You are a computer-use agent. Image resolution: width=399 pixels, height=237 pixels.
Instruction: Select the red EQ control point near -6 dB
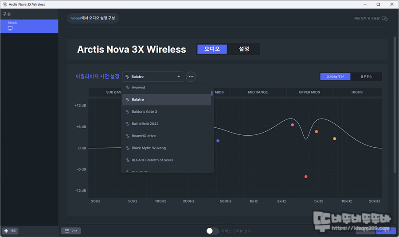pyautogui.click(x=306, y=176)
